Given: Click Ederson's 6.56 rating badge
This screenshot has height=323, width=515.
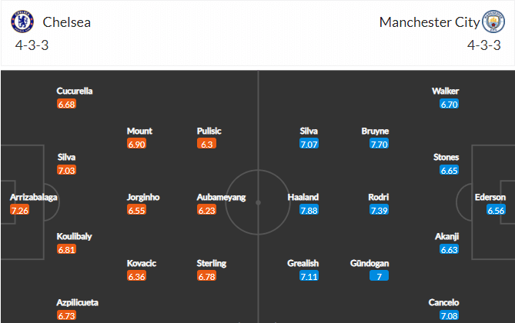Looking at the screenshot, I should click(496, 210).
